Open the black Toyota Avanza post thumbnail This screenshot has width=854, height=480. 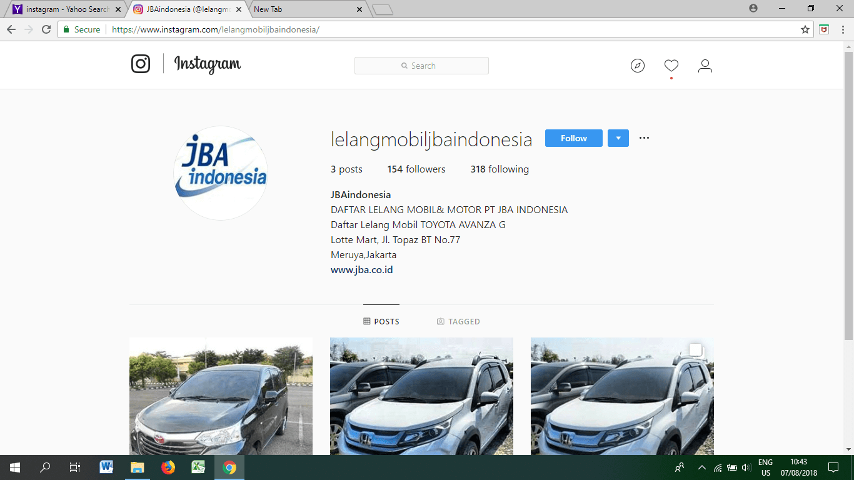[221, 396]
